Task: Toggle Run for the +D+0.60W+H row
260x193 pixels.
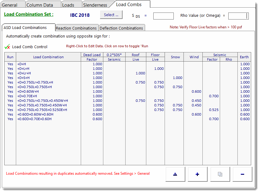Action: point(10,91)
